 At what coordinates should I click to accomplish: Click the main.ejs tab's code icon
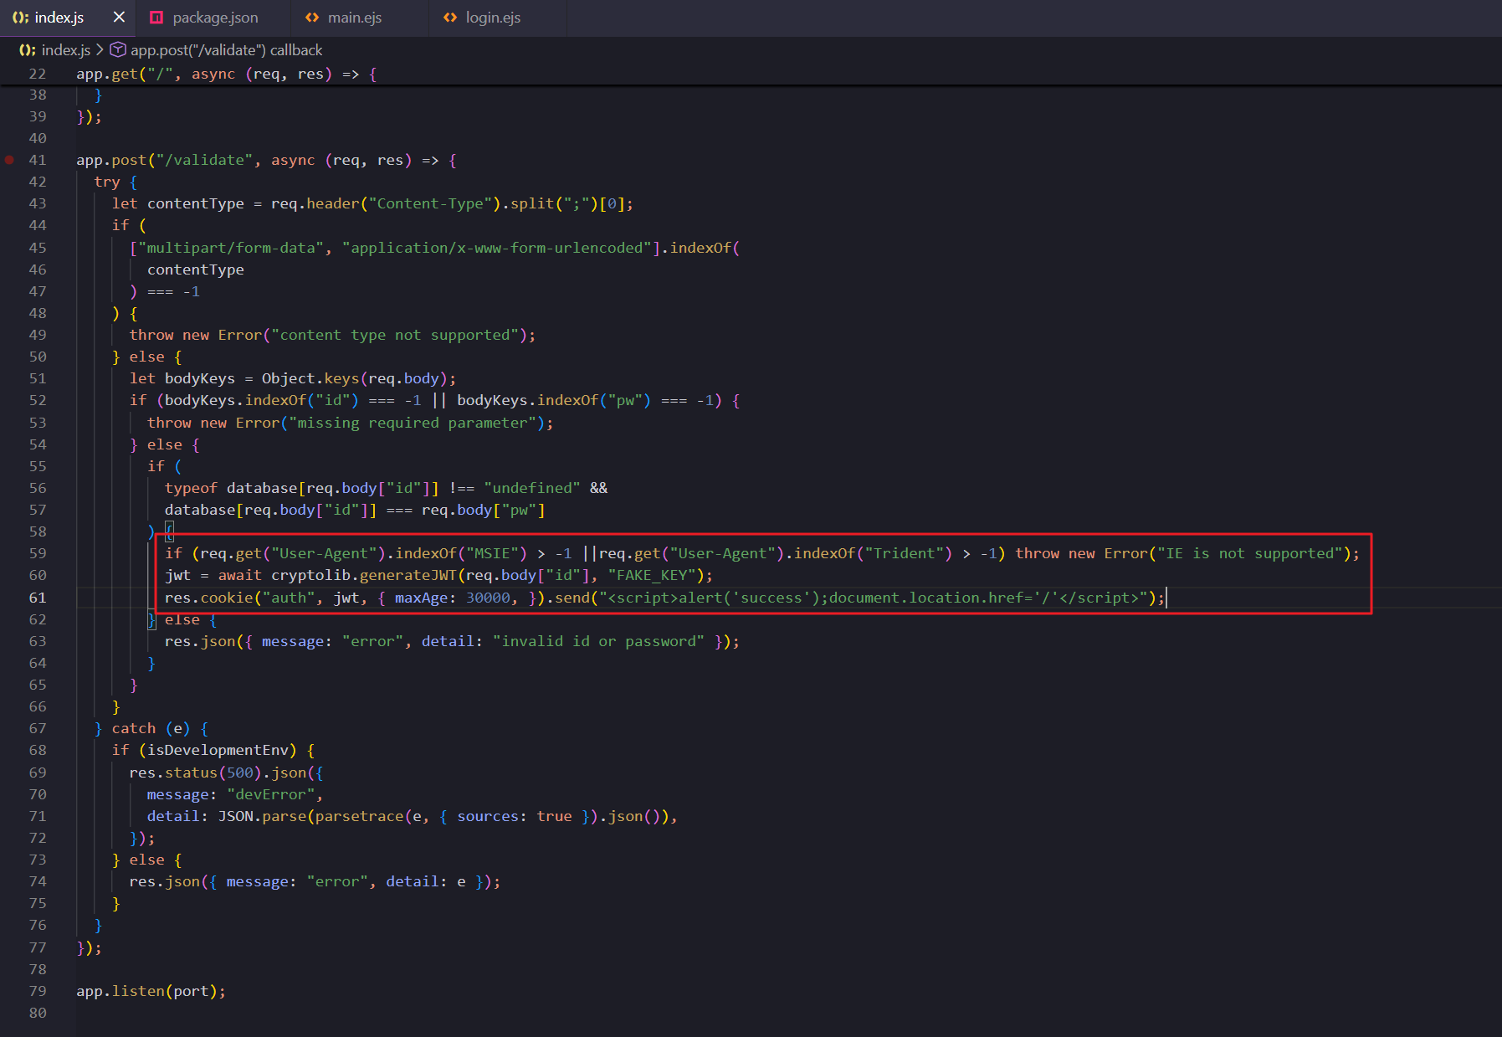point(312,18)
